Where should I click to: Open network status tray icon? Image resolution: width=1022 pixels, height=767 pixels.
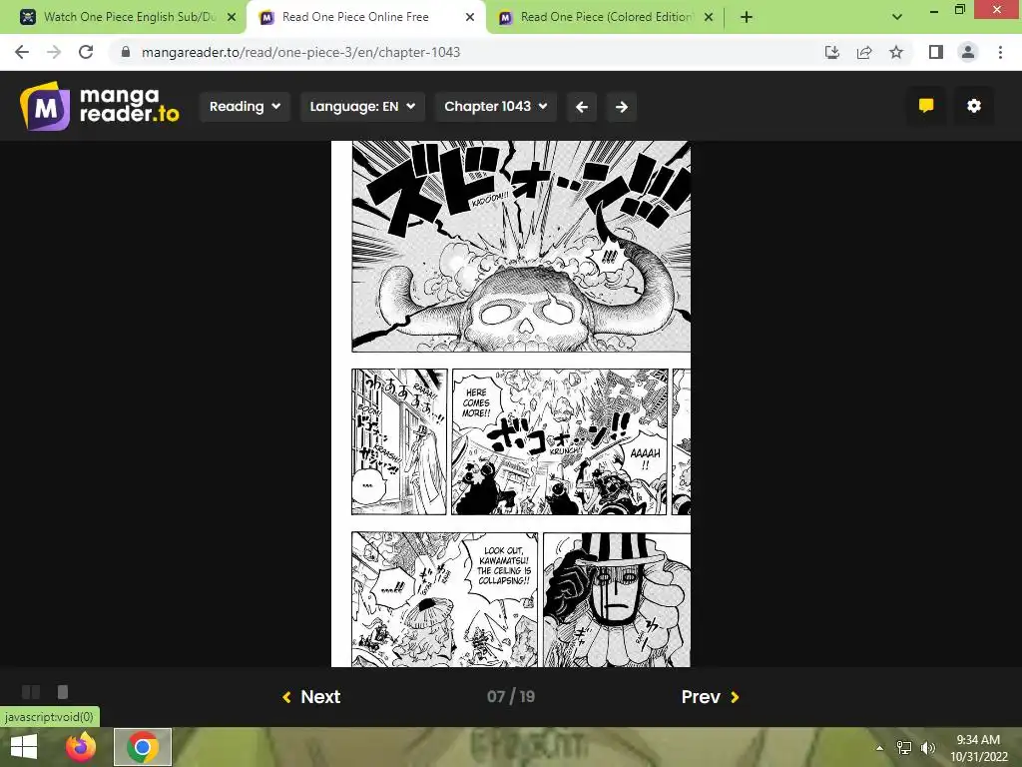click(x=904, y=748)
